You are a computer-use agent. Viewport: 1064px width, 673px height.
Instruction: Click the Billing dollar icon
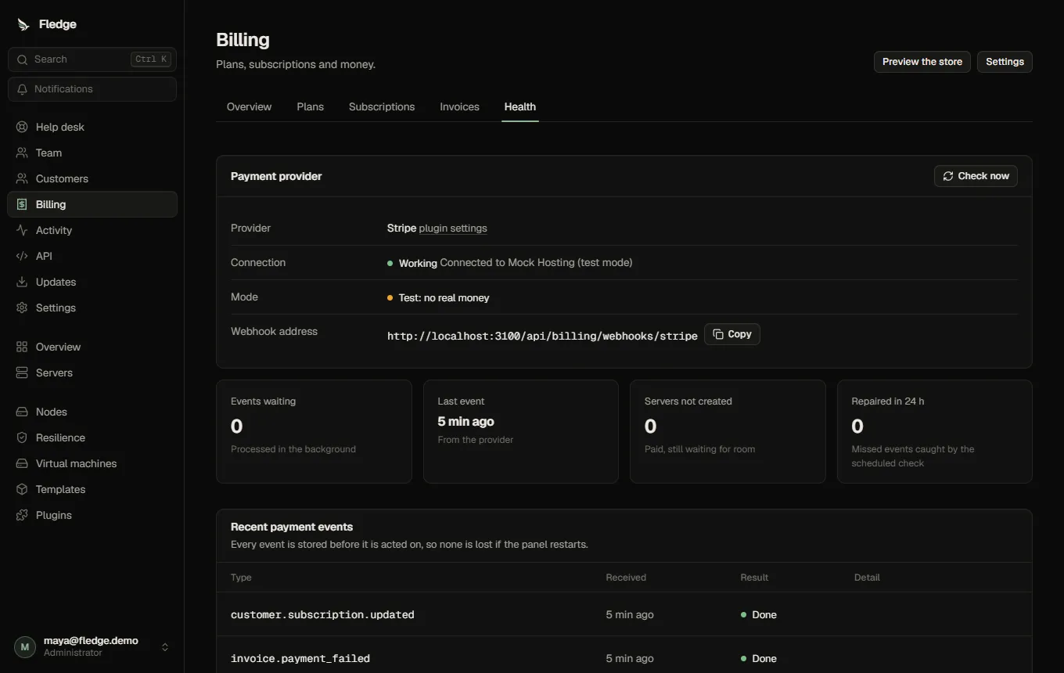22,204
